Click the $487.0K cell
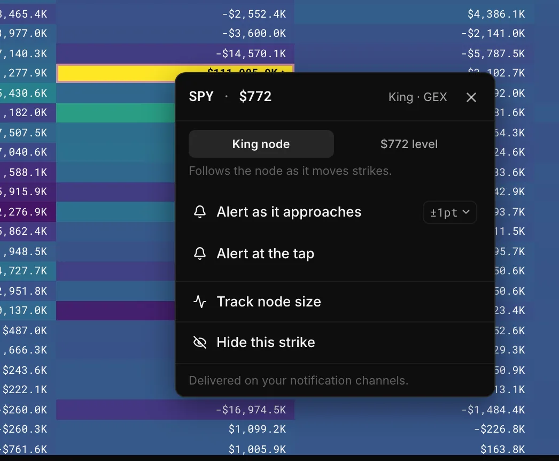The height and width of the screenshot is (461, 559). click(28, 331)
